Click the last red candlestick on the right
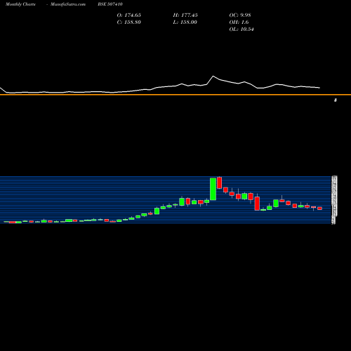Viewport: 351px width, 351px height. pyautogui.click(x=319, y=208)
